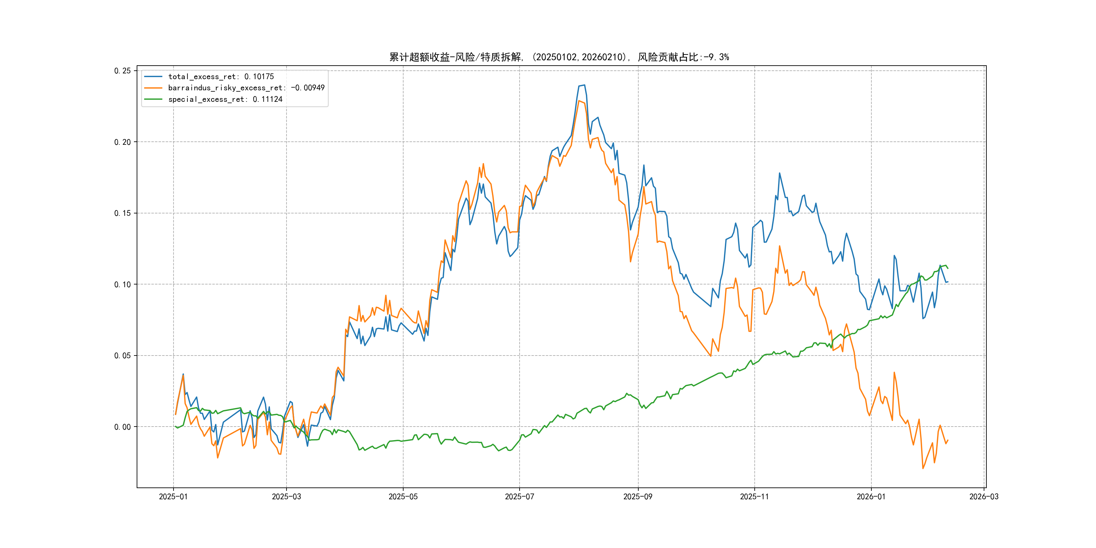Select legend label barraindus_risky_excess_ret: -0.00949

click(246, 88)
